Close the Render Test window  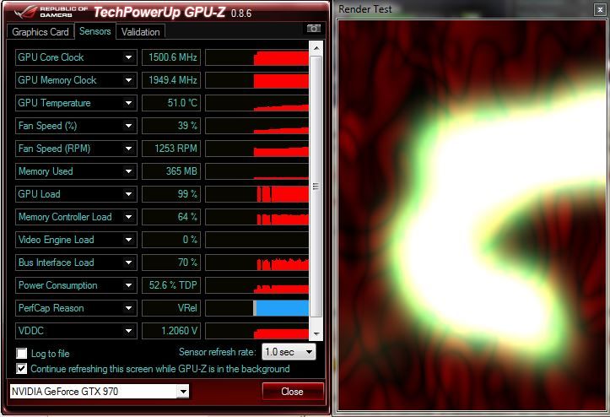point(600,10)
